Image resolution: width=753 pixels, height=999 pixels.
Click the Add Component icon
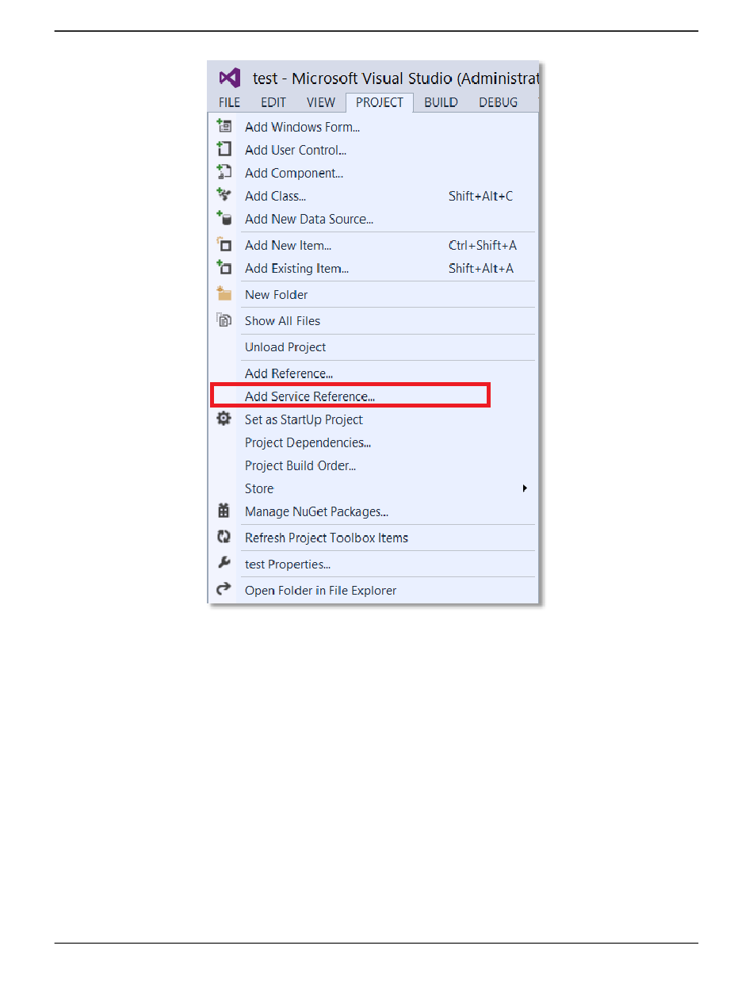pos(224,172)
